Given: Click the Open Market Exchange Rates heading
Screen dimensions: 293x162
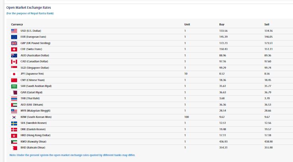Looking at the screenshot, I should point(28,8).
